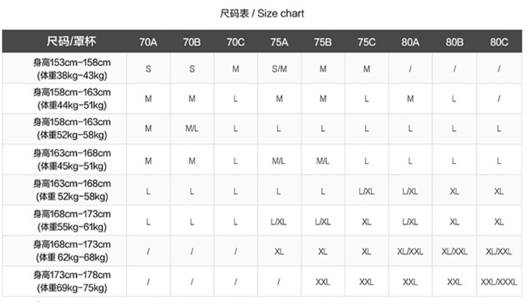This screenshot has height=302, width=526.
Task: Choose the row label with 体重55kg-61kg
Action: [x=71, y=221]
